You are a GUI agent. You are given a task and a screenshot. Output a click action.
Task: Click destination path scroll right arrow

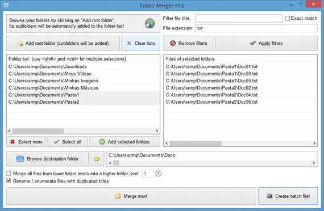pos(314,163)
